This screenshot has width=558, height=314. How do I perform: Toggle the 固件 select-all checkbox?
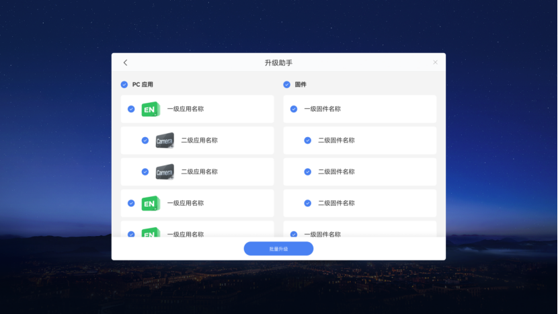coord(287,85)
